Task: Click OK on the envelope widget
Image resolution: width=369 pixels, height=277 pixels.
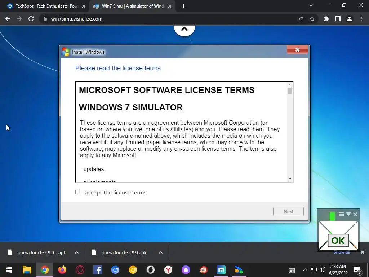Action: (338, 241)
